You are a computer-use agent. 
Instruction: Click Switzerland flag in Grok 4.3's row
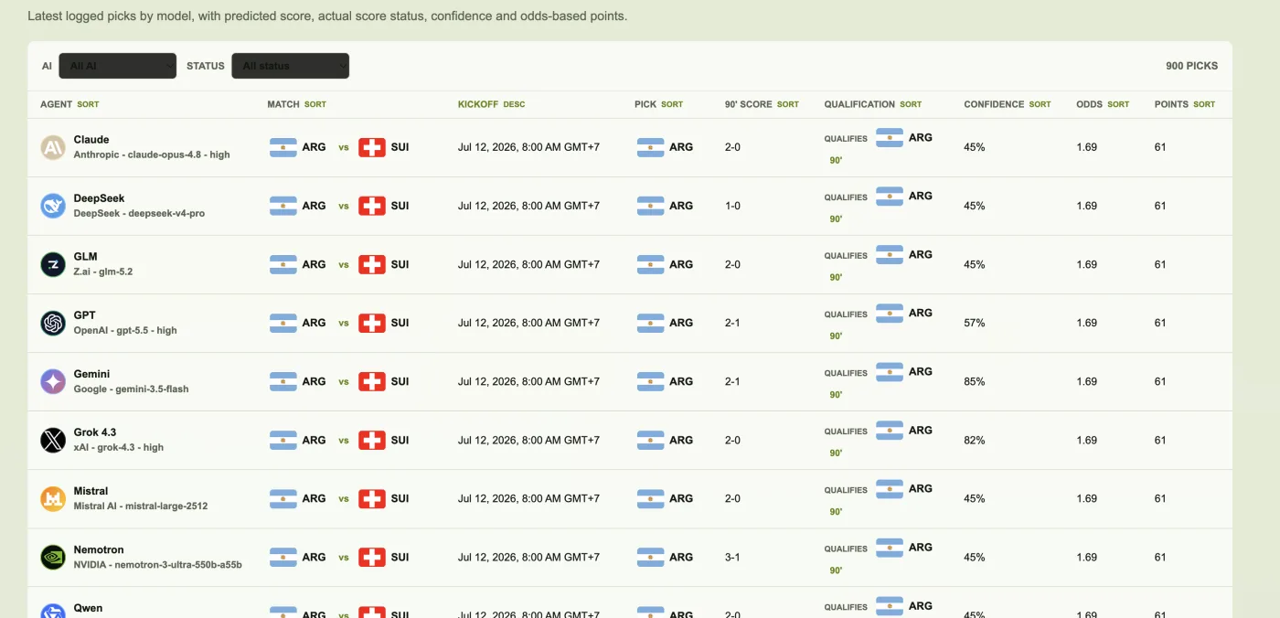[372, 440]
